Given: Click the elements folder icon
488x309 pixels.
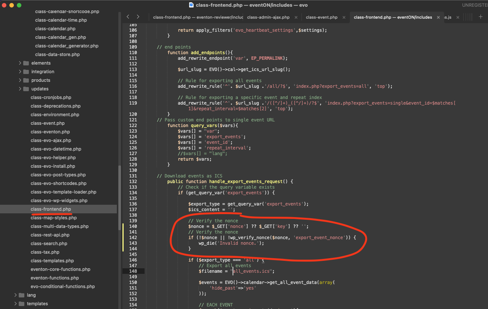Looking at the screenshot, I should click(26, 63).
